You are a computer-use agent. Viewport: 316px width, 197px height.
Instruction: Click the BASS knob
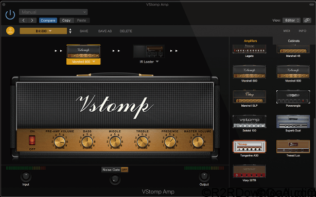click(x=87, y=142)
